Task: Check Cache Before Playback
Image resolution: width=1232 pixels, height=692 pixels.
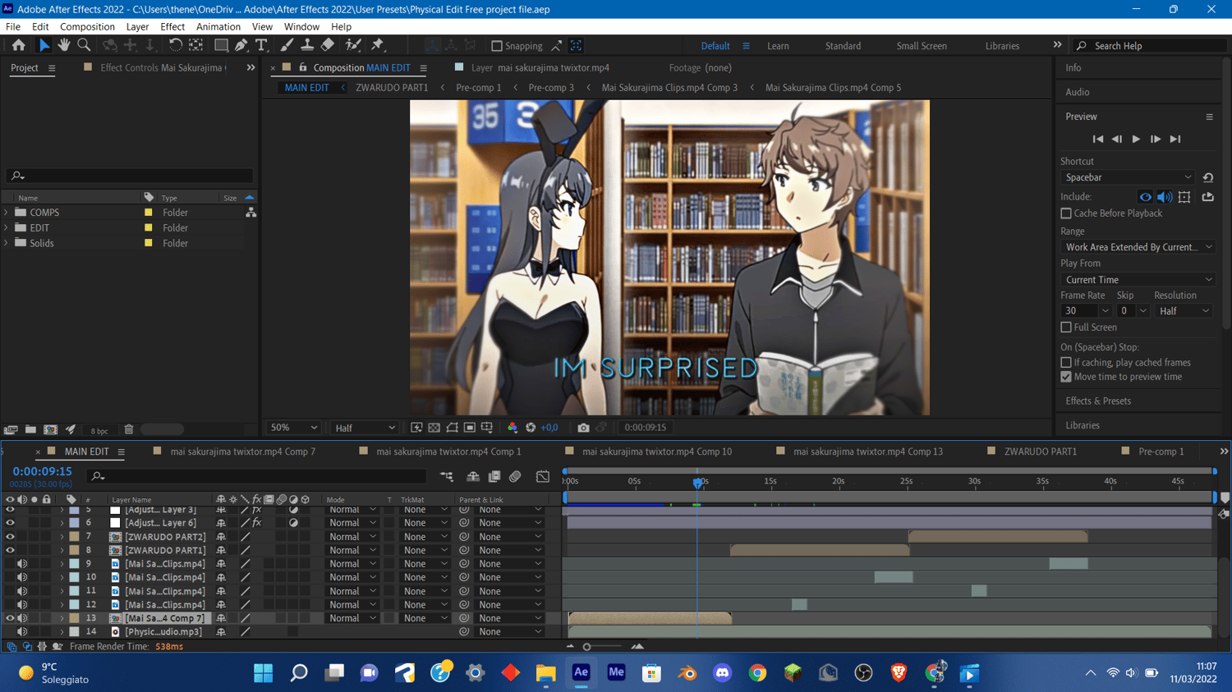Action: click(1066, 213)
